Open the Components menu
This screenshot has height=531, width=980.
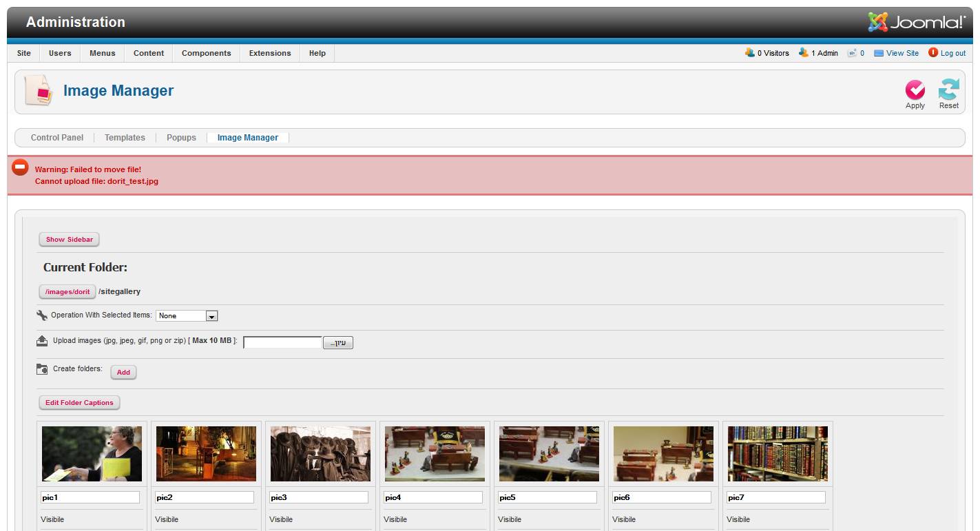pos(207,53)
